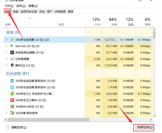Screen dimensions: 162x133
Task: Click the 结束任务(E) button
Action: (x=145, y=127)
